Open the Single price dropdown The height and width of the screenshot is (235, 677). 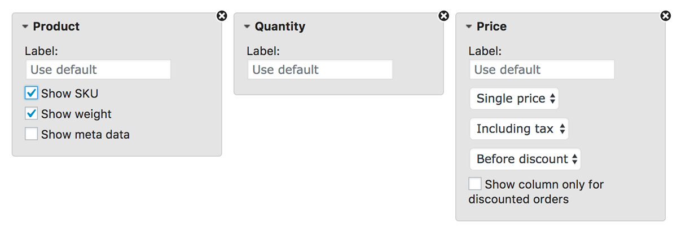[x=514, y=99]
